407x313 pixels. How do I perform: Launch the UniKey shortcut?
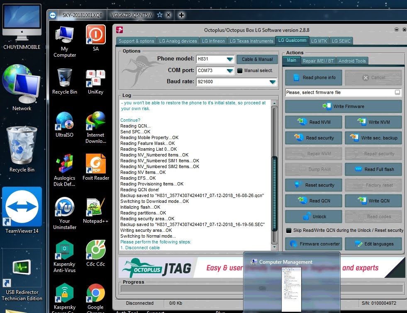[95, 82]
